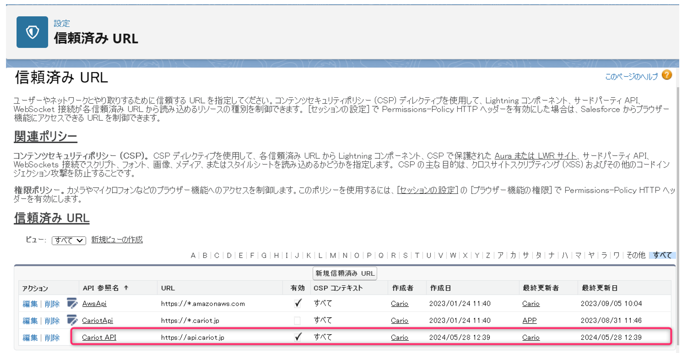The width and height of the screenshot is (683, 353).
Task: Open the ビュー すべて dropdown
Action: tap(69, 240)
